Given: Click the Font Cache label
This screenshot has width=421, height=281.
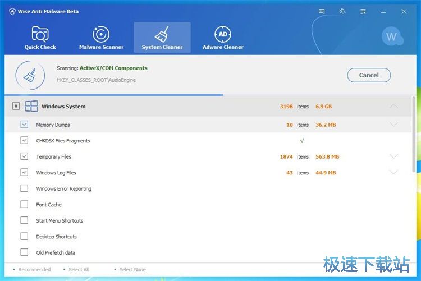Looking at the screenshot, I should (x=49, y=205).
